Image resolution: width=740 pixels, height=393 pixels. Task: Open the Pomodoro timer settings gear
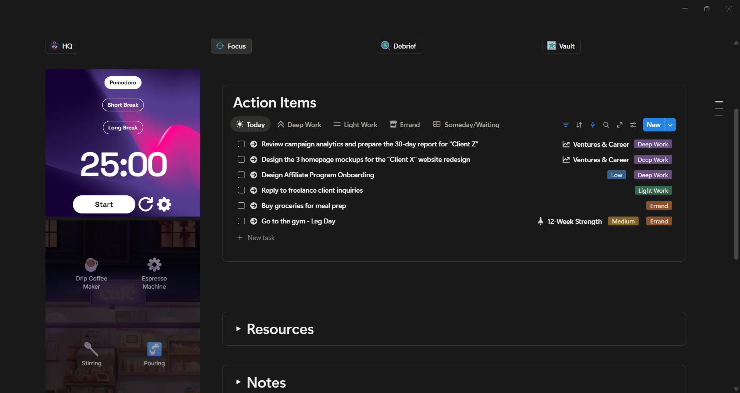click(x=164, y=204)
